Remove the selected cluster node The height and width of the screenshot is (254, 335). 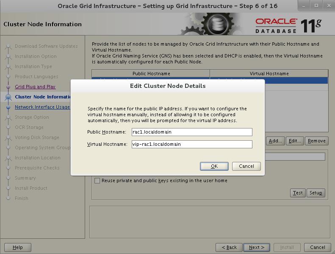[317, 141]
